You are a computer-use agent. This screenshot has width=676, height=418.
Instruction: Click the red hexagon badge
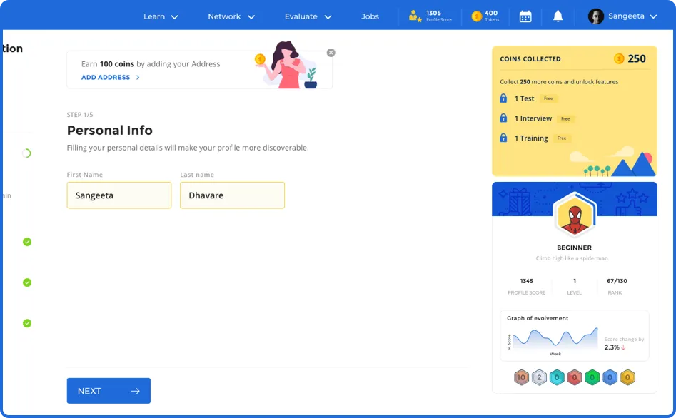point(574,377)
